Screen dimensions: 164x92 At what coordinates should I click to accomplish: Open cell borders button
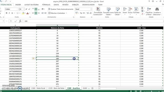pos(18,13)
